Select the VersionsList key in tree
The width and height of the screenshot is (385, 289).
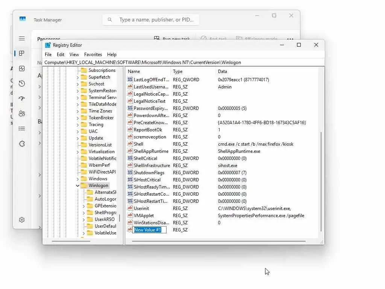(x=100, y=145)
